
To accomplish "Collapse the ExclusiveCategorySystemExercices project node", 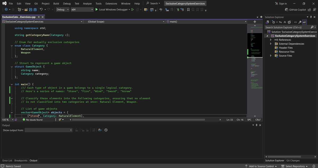I will coord(267,36).
